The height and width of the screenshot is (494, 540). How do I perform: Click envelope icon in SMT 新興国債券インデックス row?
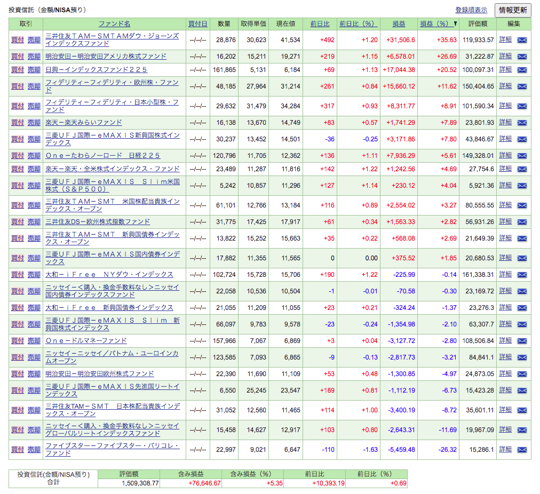click(522, 238)
